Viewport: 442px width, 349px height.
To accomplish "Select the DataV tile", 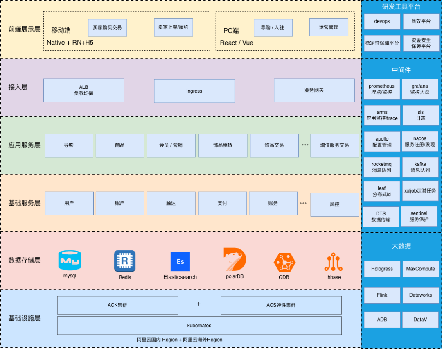I will point(420,320).
